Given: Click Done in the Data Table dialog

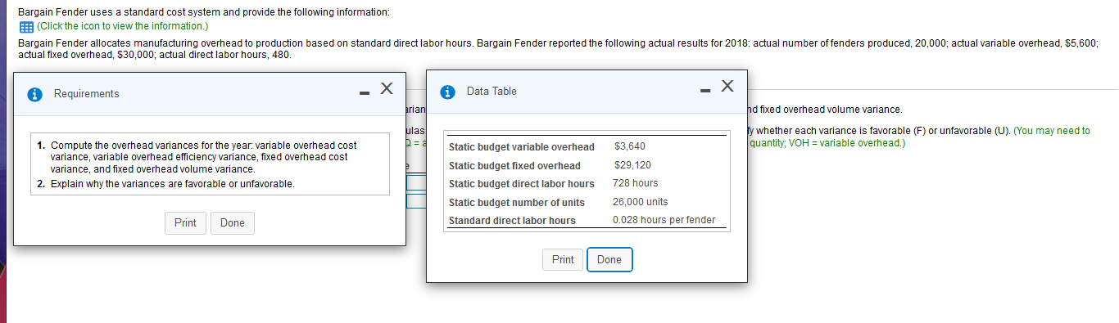Looking at the screenshot, I should [x=609, y=259].
